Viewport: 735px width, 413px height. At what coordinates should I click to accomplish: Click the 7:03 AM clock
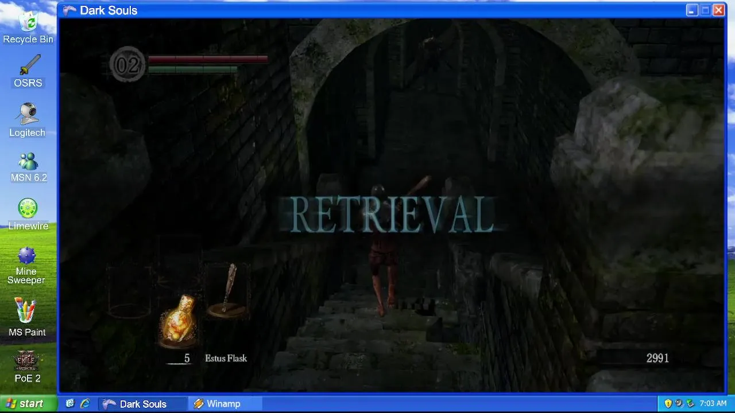coord(713,404)
